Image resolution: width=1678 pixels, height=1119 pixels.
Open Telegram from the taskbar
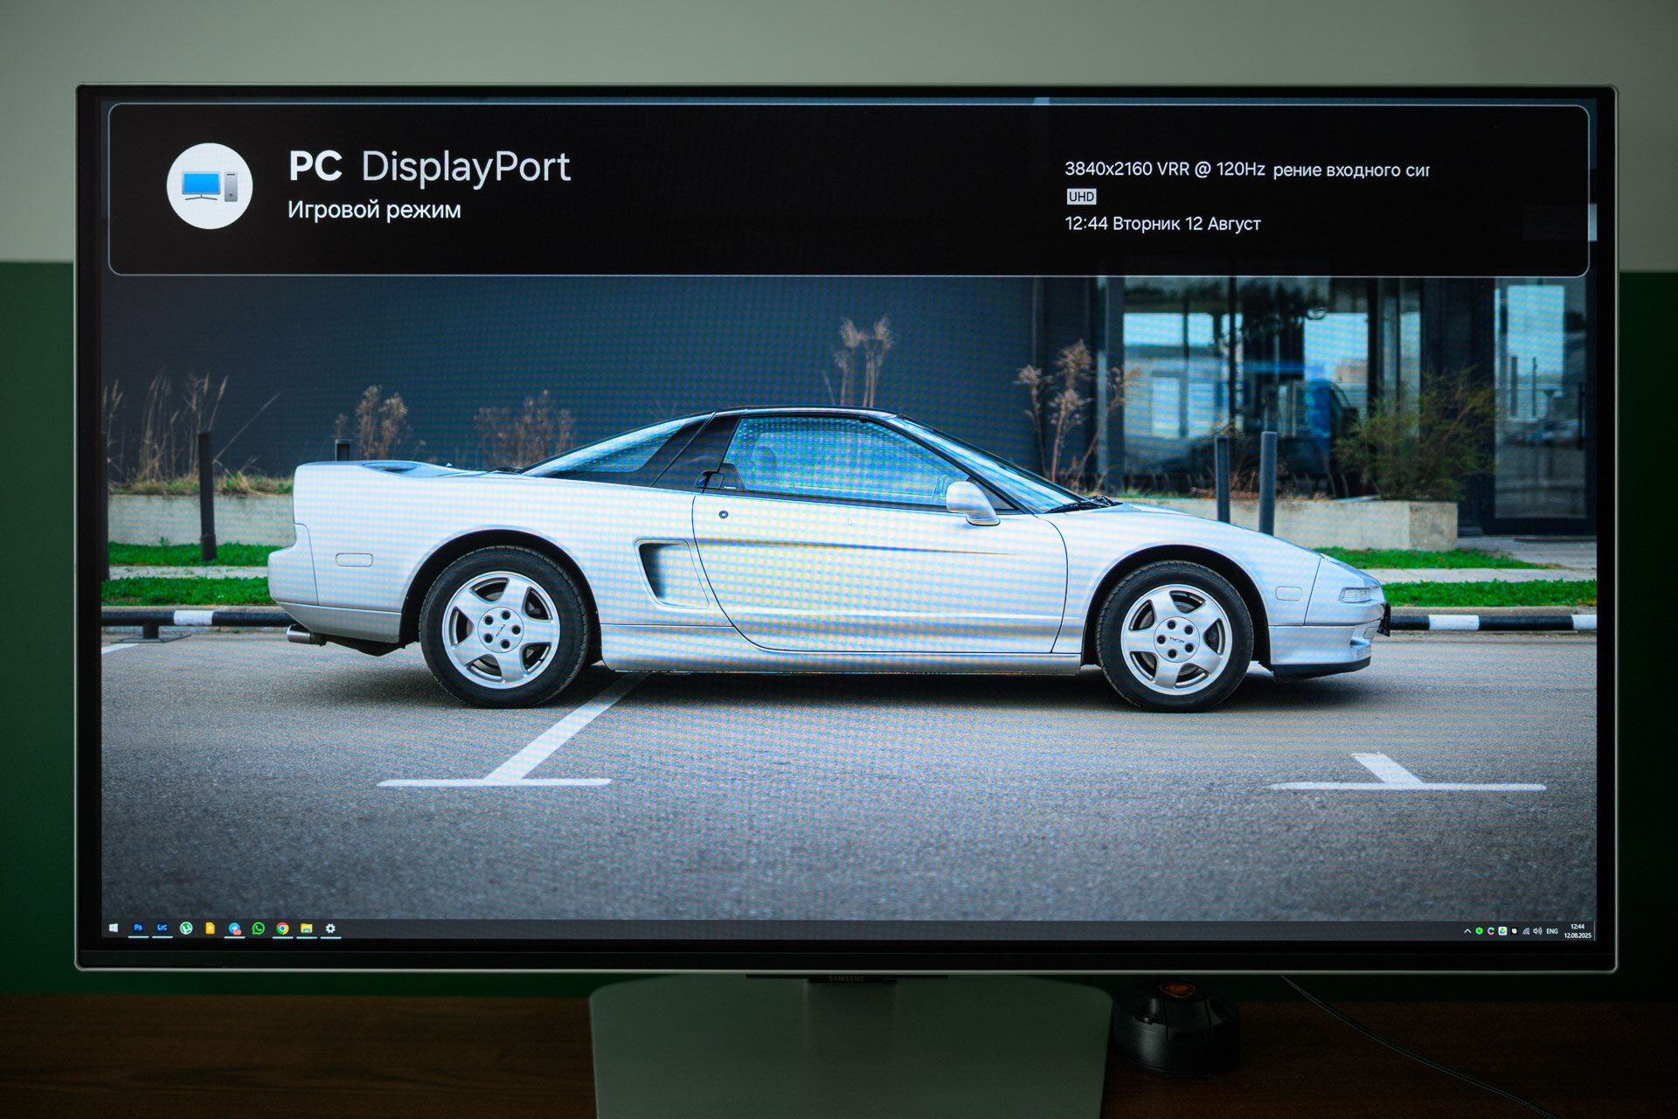[x=234, y=928]
